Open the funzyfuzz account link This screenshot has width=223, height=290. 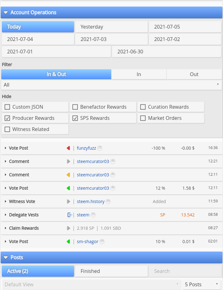pos(86,148)
